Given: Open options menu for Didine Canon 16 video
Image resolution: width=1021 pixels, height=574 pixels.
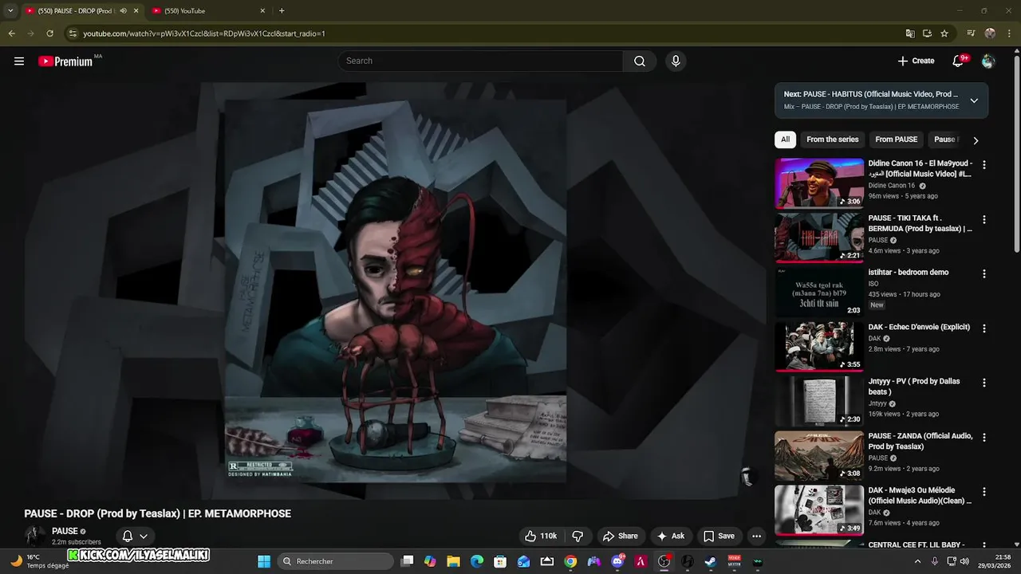Looking at the screenshot, I should pyautogui.click(x=984, y=165).
